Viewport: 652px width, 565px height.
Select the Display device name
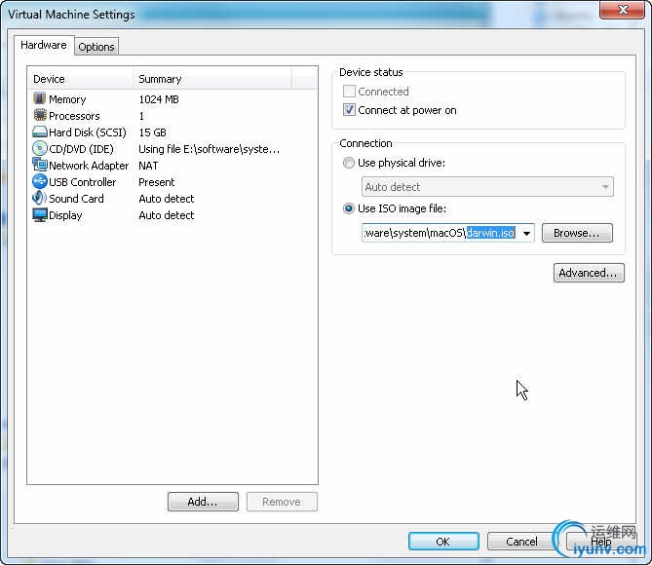[65, 215]
